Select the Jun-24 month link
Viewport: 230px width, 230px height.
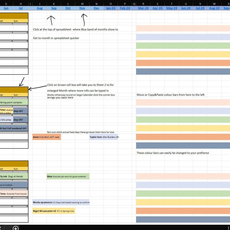pyautogui.click(x=186, y=8)
